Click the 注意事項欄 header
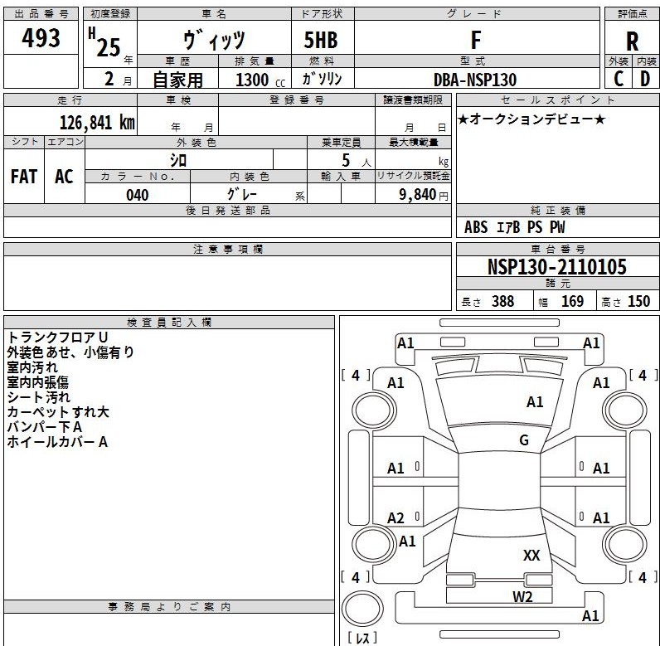This screenshot has width=660, height=646. (228, 250)
